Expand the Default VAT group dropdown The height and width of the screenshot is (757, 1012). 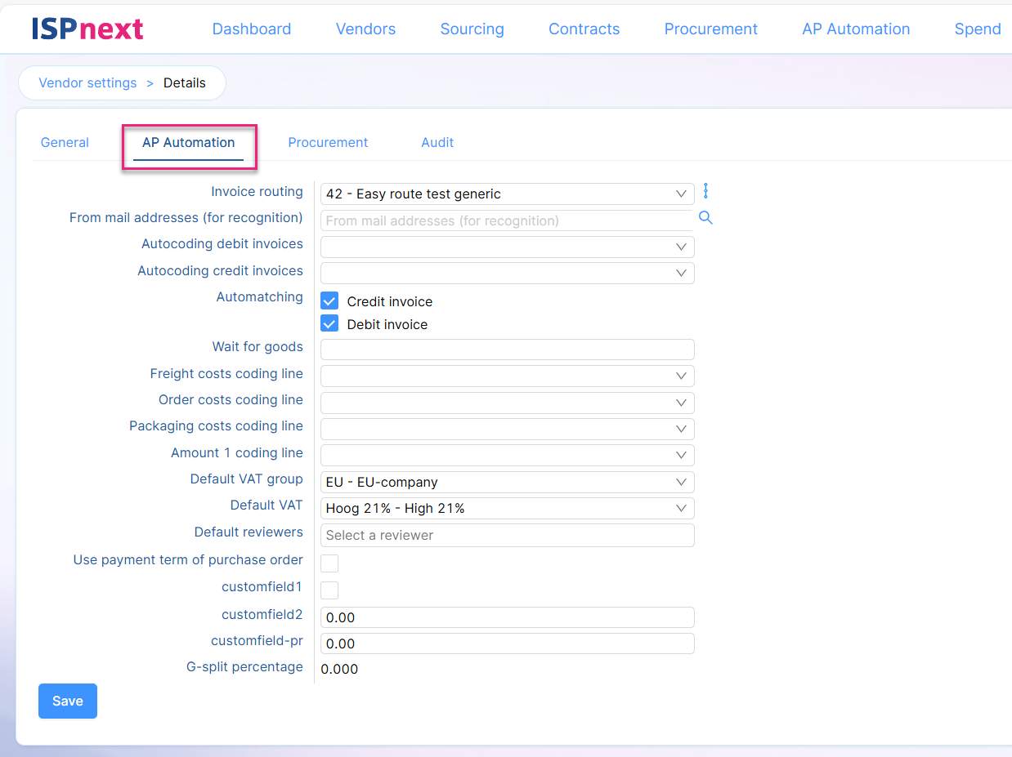point(507,482)
